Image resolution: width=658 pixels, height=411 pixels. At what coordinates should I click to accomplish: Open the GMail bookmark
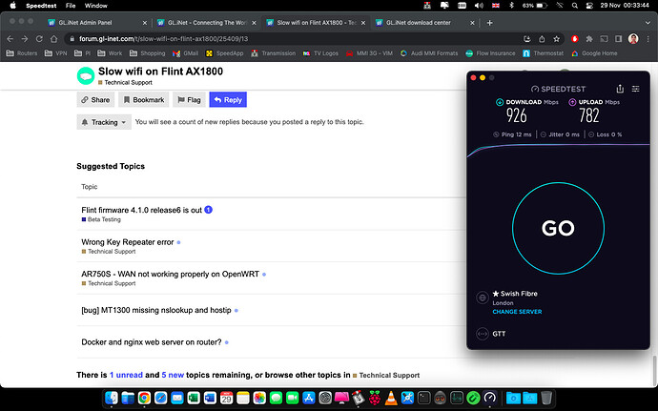[x=185, y=53]
